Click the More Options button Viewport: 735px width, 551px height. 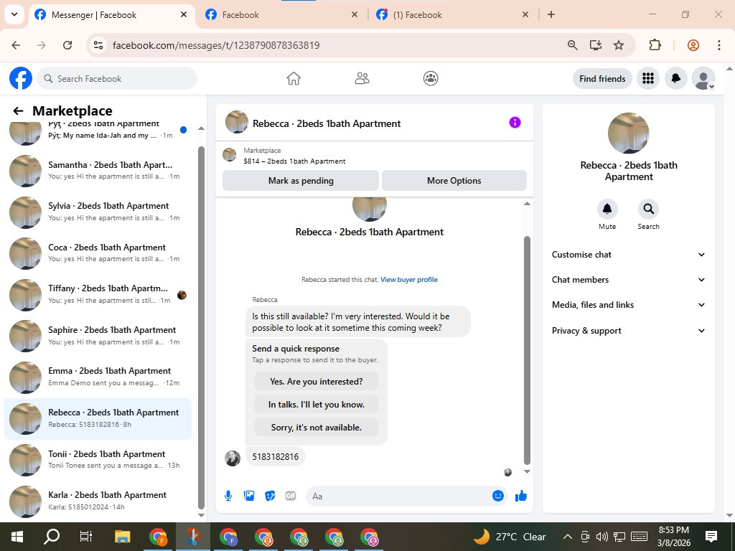[454, 180]
